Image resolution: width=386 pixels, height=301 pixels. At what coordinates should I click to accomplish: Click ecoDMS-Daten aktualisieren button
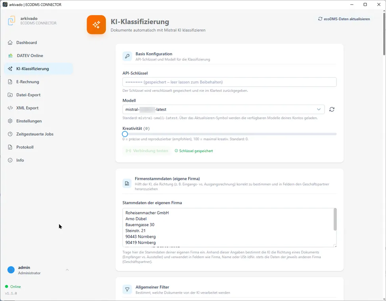344,19
